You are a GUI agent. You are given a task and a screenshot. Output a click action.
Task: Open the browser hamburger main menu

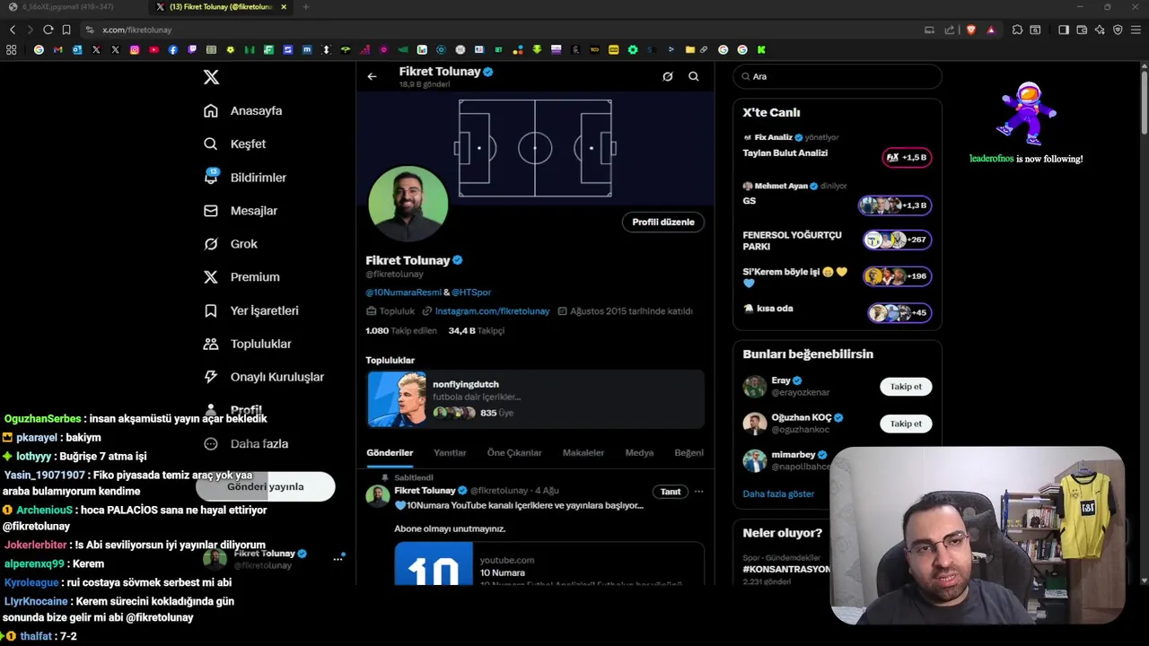(x=1136, y=30)
